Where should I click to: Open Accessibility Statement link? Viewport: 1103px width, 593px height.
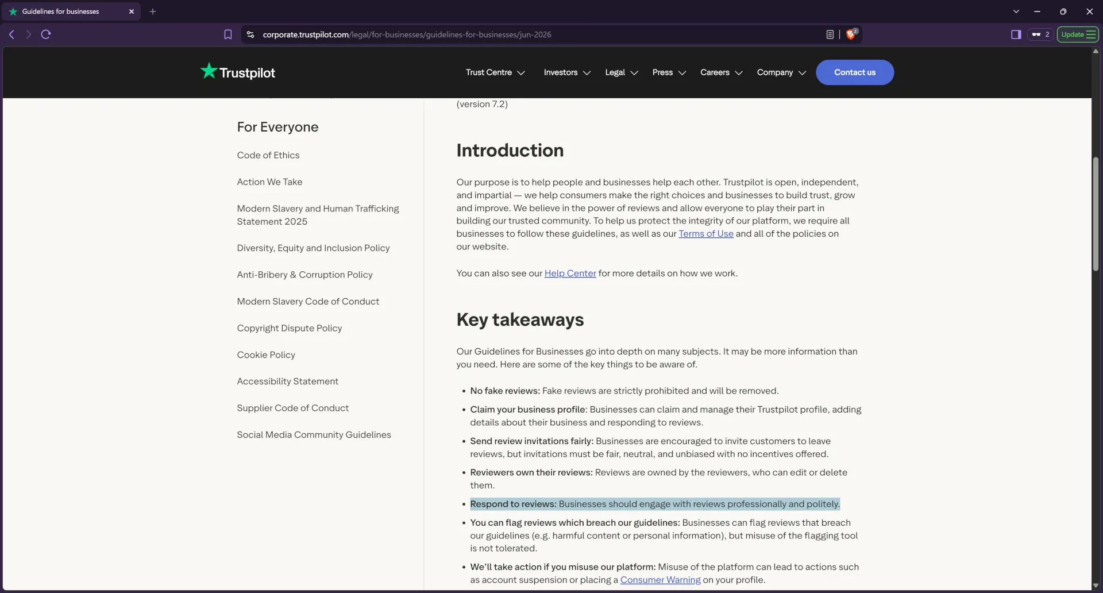287,382
